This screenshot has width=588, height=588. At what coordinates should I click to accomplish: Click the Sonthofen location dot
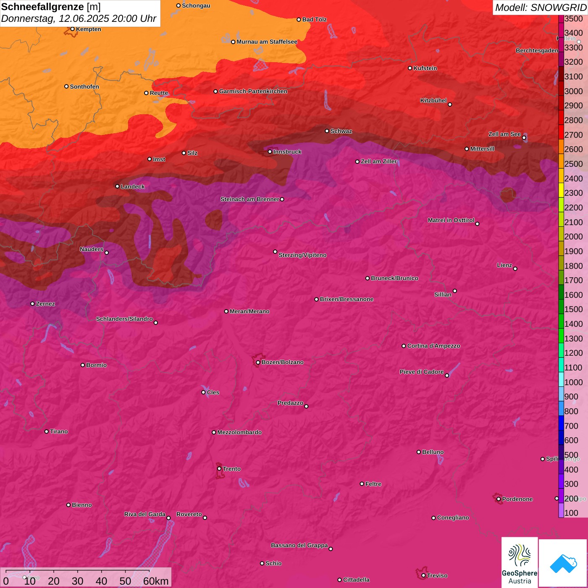pos(66,87)
